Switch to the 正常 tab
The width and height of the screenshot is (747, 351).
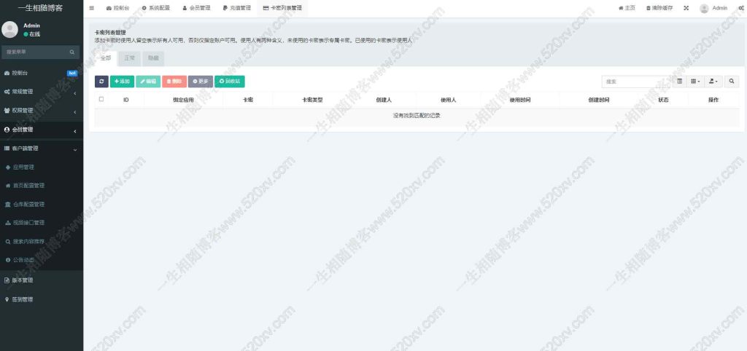tap(130, 58)
